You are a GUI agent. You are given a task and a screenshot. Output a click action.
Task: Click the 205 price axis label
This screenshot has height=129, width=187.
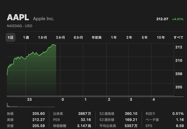click(179, 87)
